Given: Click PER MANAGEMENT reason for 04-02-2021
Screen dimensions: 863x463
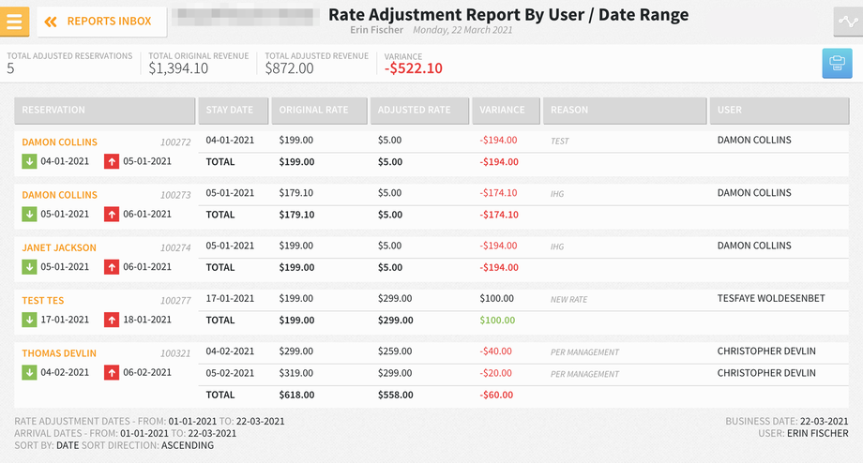Looking at the screenshot, I should tap(584, 352).
